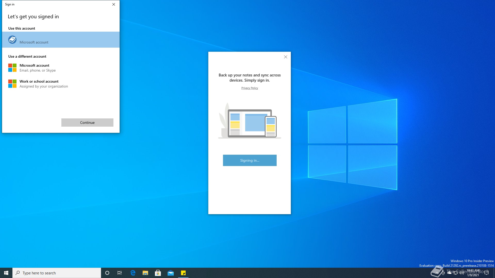Screen dimensions: 495x278
Task: Open the Windows Start menu
Action: click(x=6, y=273)
